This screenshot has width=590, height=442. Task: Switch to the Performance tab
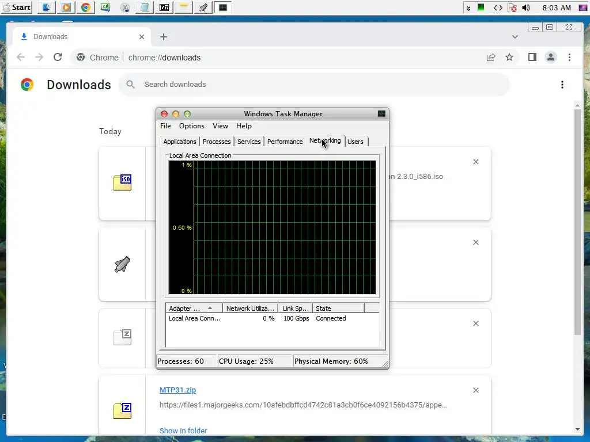point(285,142)
